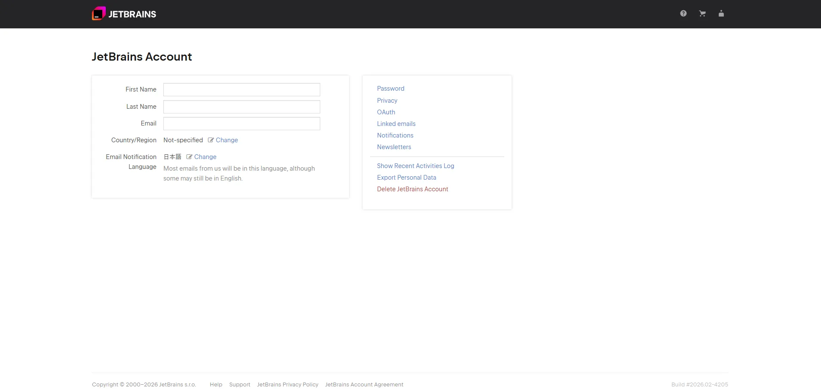821x389 pixels.
Task: Select Export Personal Data
Action: [x=406, y=178]
